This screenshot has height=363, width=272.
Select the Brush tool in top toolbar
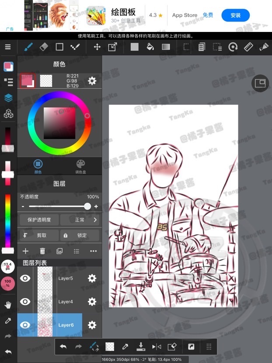click(x=28, y=47)
